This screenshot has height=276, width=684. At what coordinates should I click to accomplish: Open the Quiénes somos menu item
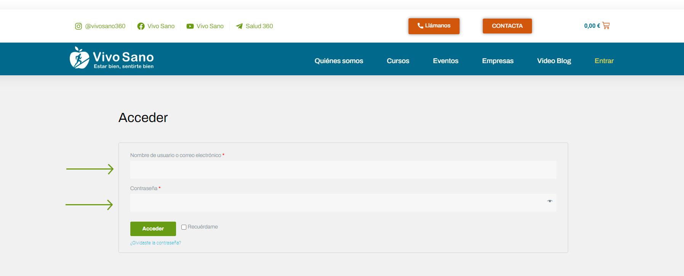tap(338, 61)
